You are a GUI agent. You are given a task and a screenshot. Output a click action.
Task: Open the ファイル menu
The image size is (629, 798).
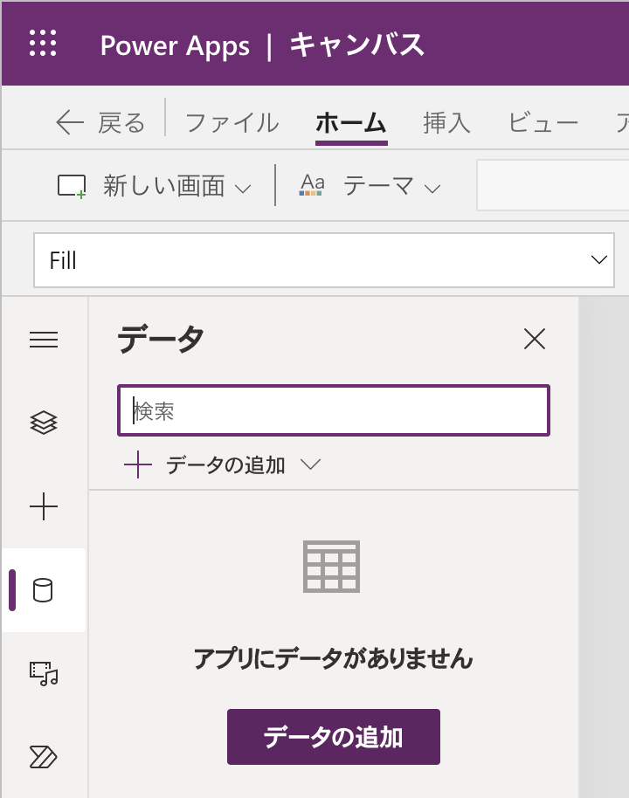pyautogui.click(x=232, y=123)
